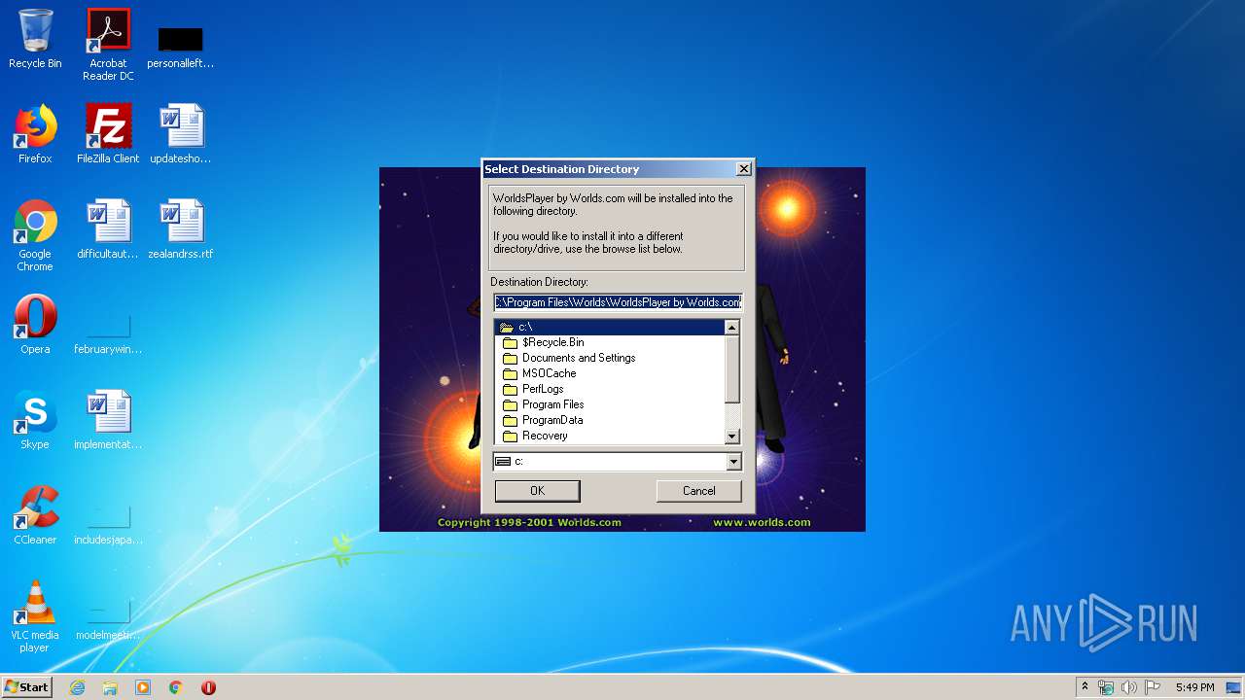Click the Opera icon in the taskbar
This screenshot has height=700, width=1245.
[208, 687]
